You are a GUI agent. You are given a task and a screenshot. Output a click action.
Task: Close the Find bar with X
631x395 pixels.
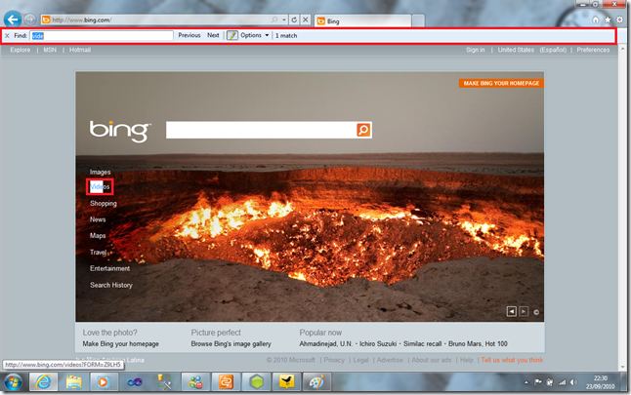pos(7,36)
